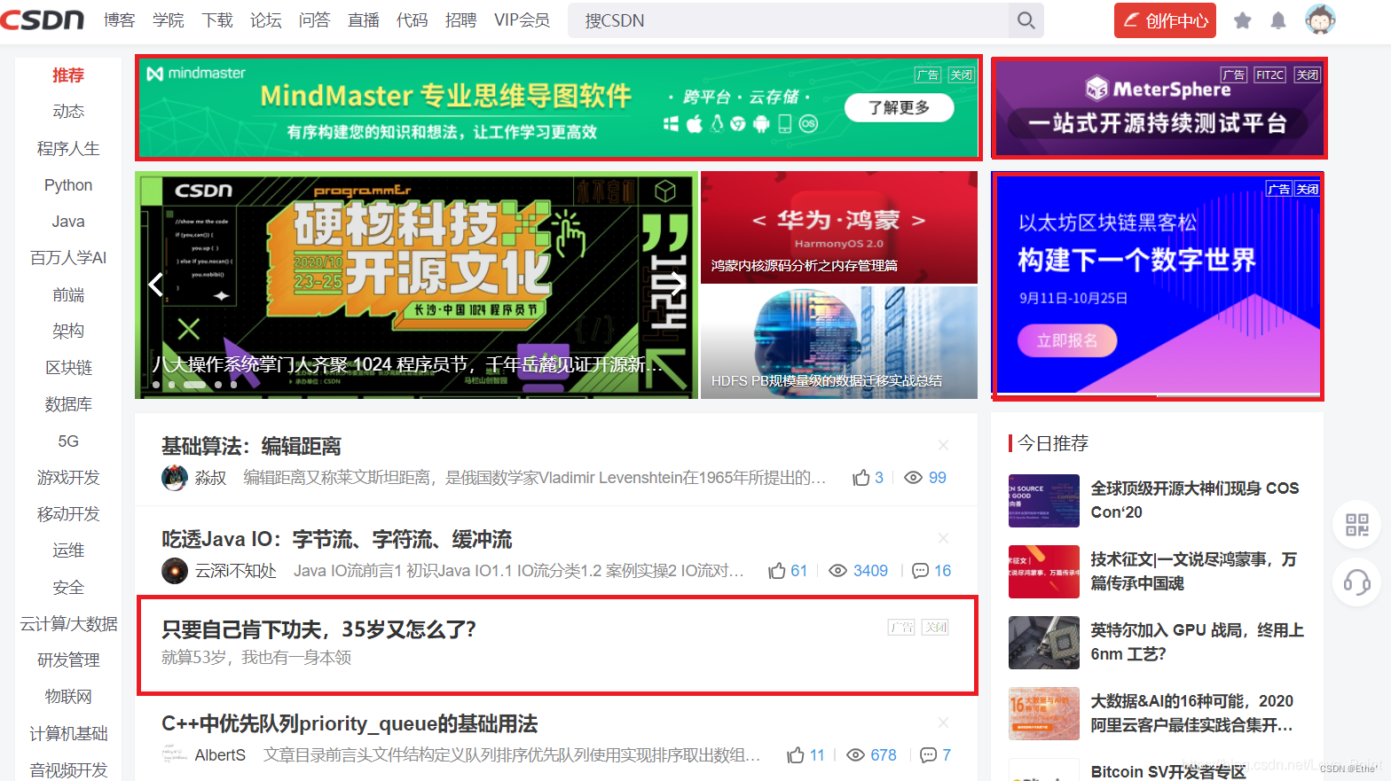Open user avatar profile menu

click(1320, 20)
